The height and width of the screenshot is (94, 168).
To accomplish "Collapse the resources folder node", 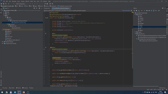I will click(x=7, y=24).
